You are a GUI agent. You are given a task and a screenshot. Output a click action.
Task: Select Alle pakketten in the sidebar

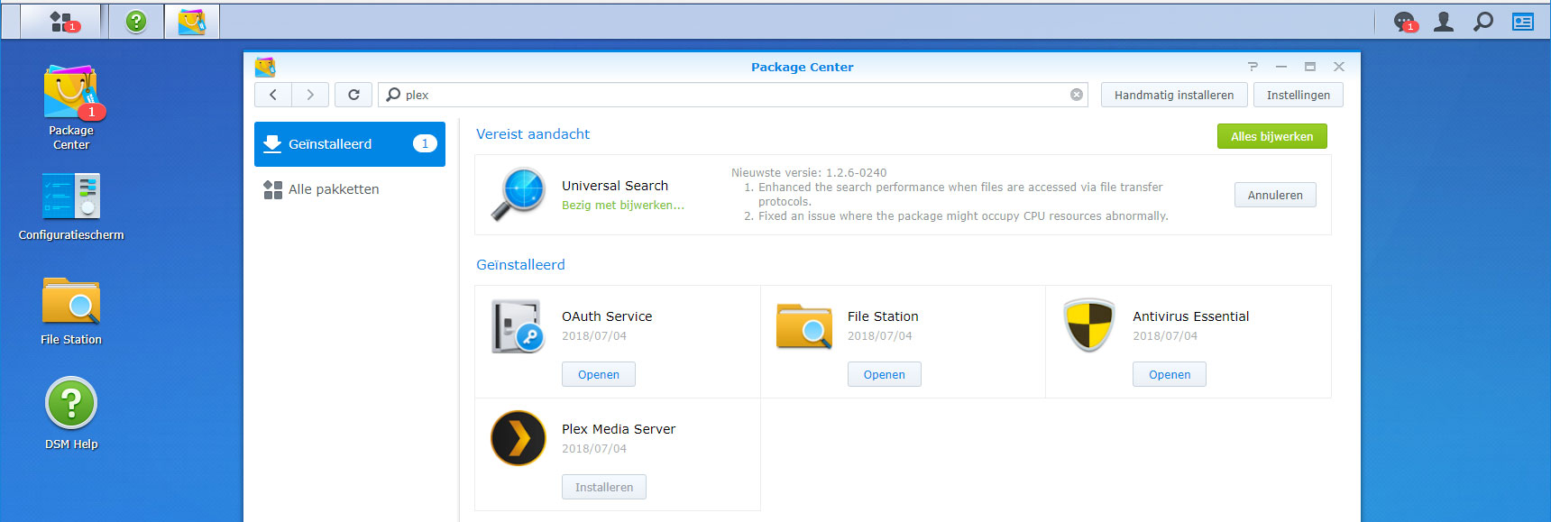[350, 189]
